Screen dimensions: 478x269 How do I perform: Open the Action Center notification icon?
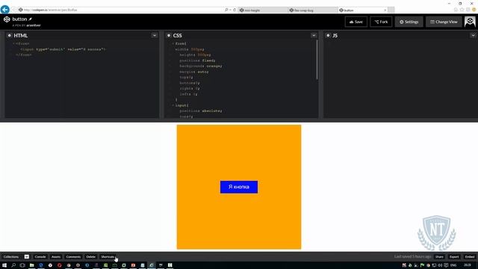[447, 265]
